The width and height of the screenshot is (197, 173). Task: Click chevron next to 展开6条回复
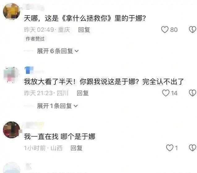(x=76, y=51)
